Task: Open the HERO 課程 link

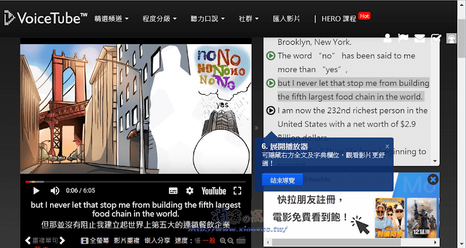Action: pyautogui.click(x=339, y=19)
